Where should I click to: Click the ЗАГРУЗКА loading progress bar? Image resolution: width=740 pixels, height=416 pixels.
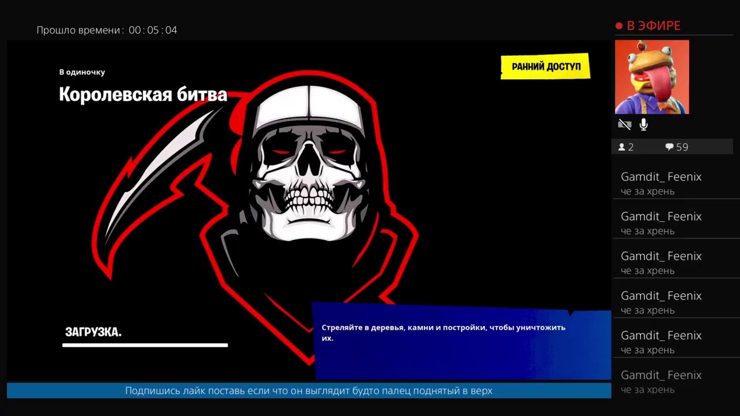click(145, 346)
